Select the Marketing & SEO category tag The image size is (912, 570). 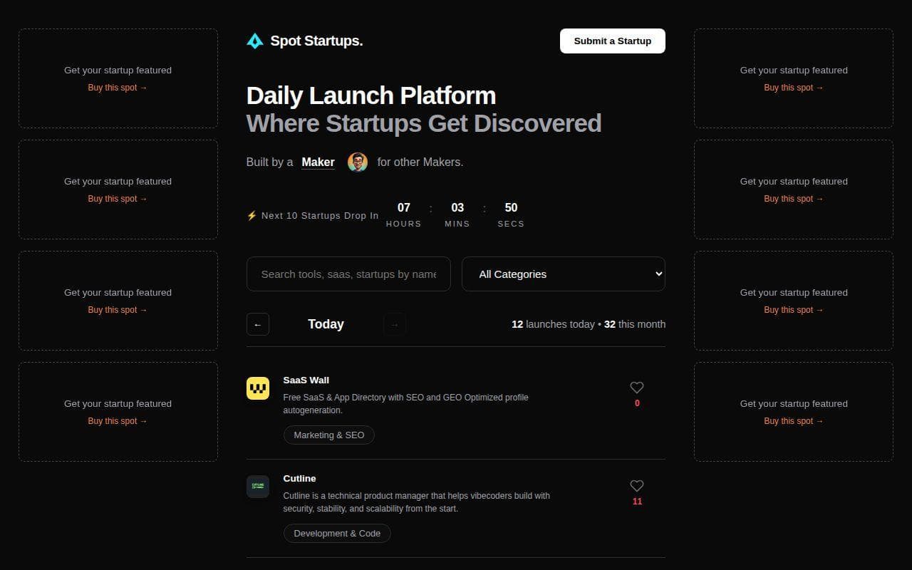pos(328,435)
